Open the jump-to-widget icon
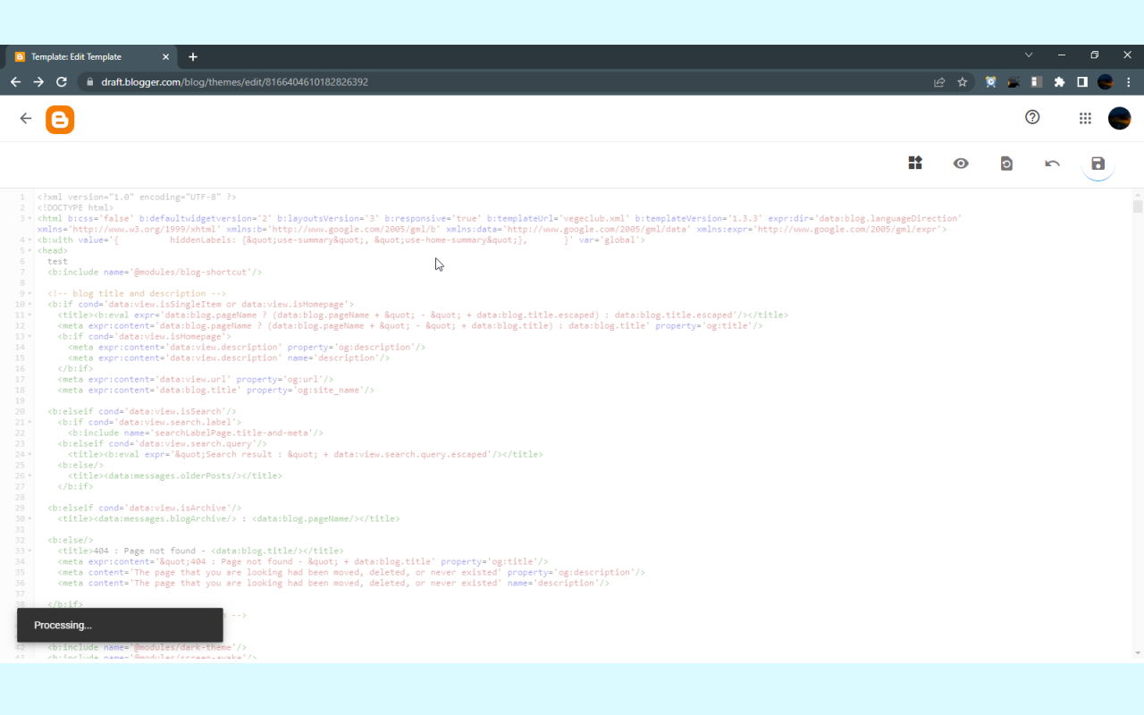The width and height of the screenshot is (1144, 715). coord(915,164)
